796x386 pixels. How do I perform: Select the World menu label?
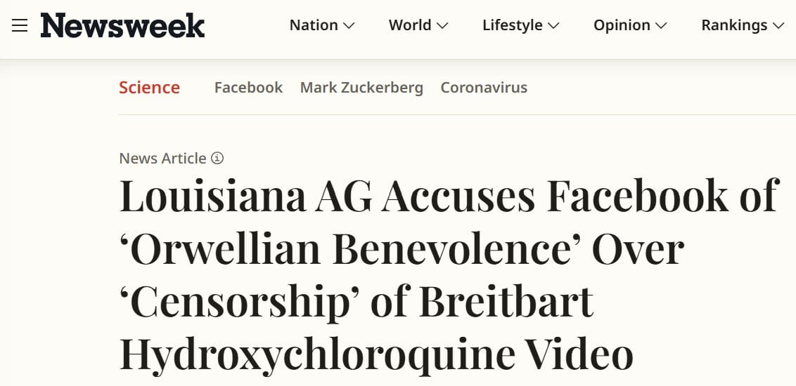point(410,25)
